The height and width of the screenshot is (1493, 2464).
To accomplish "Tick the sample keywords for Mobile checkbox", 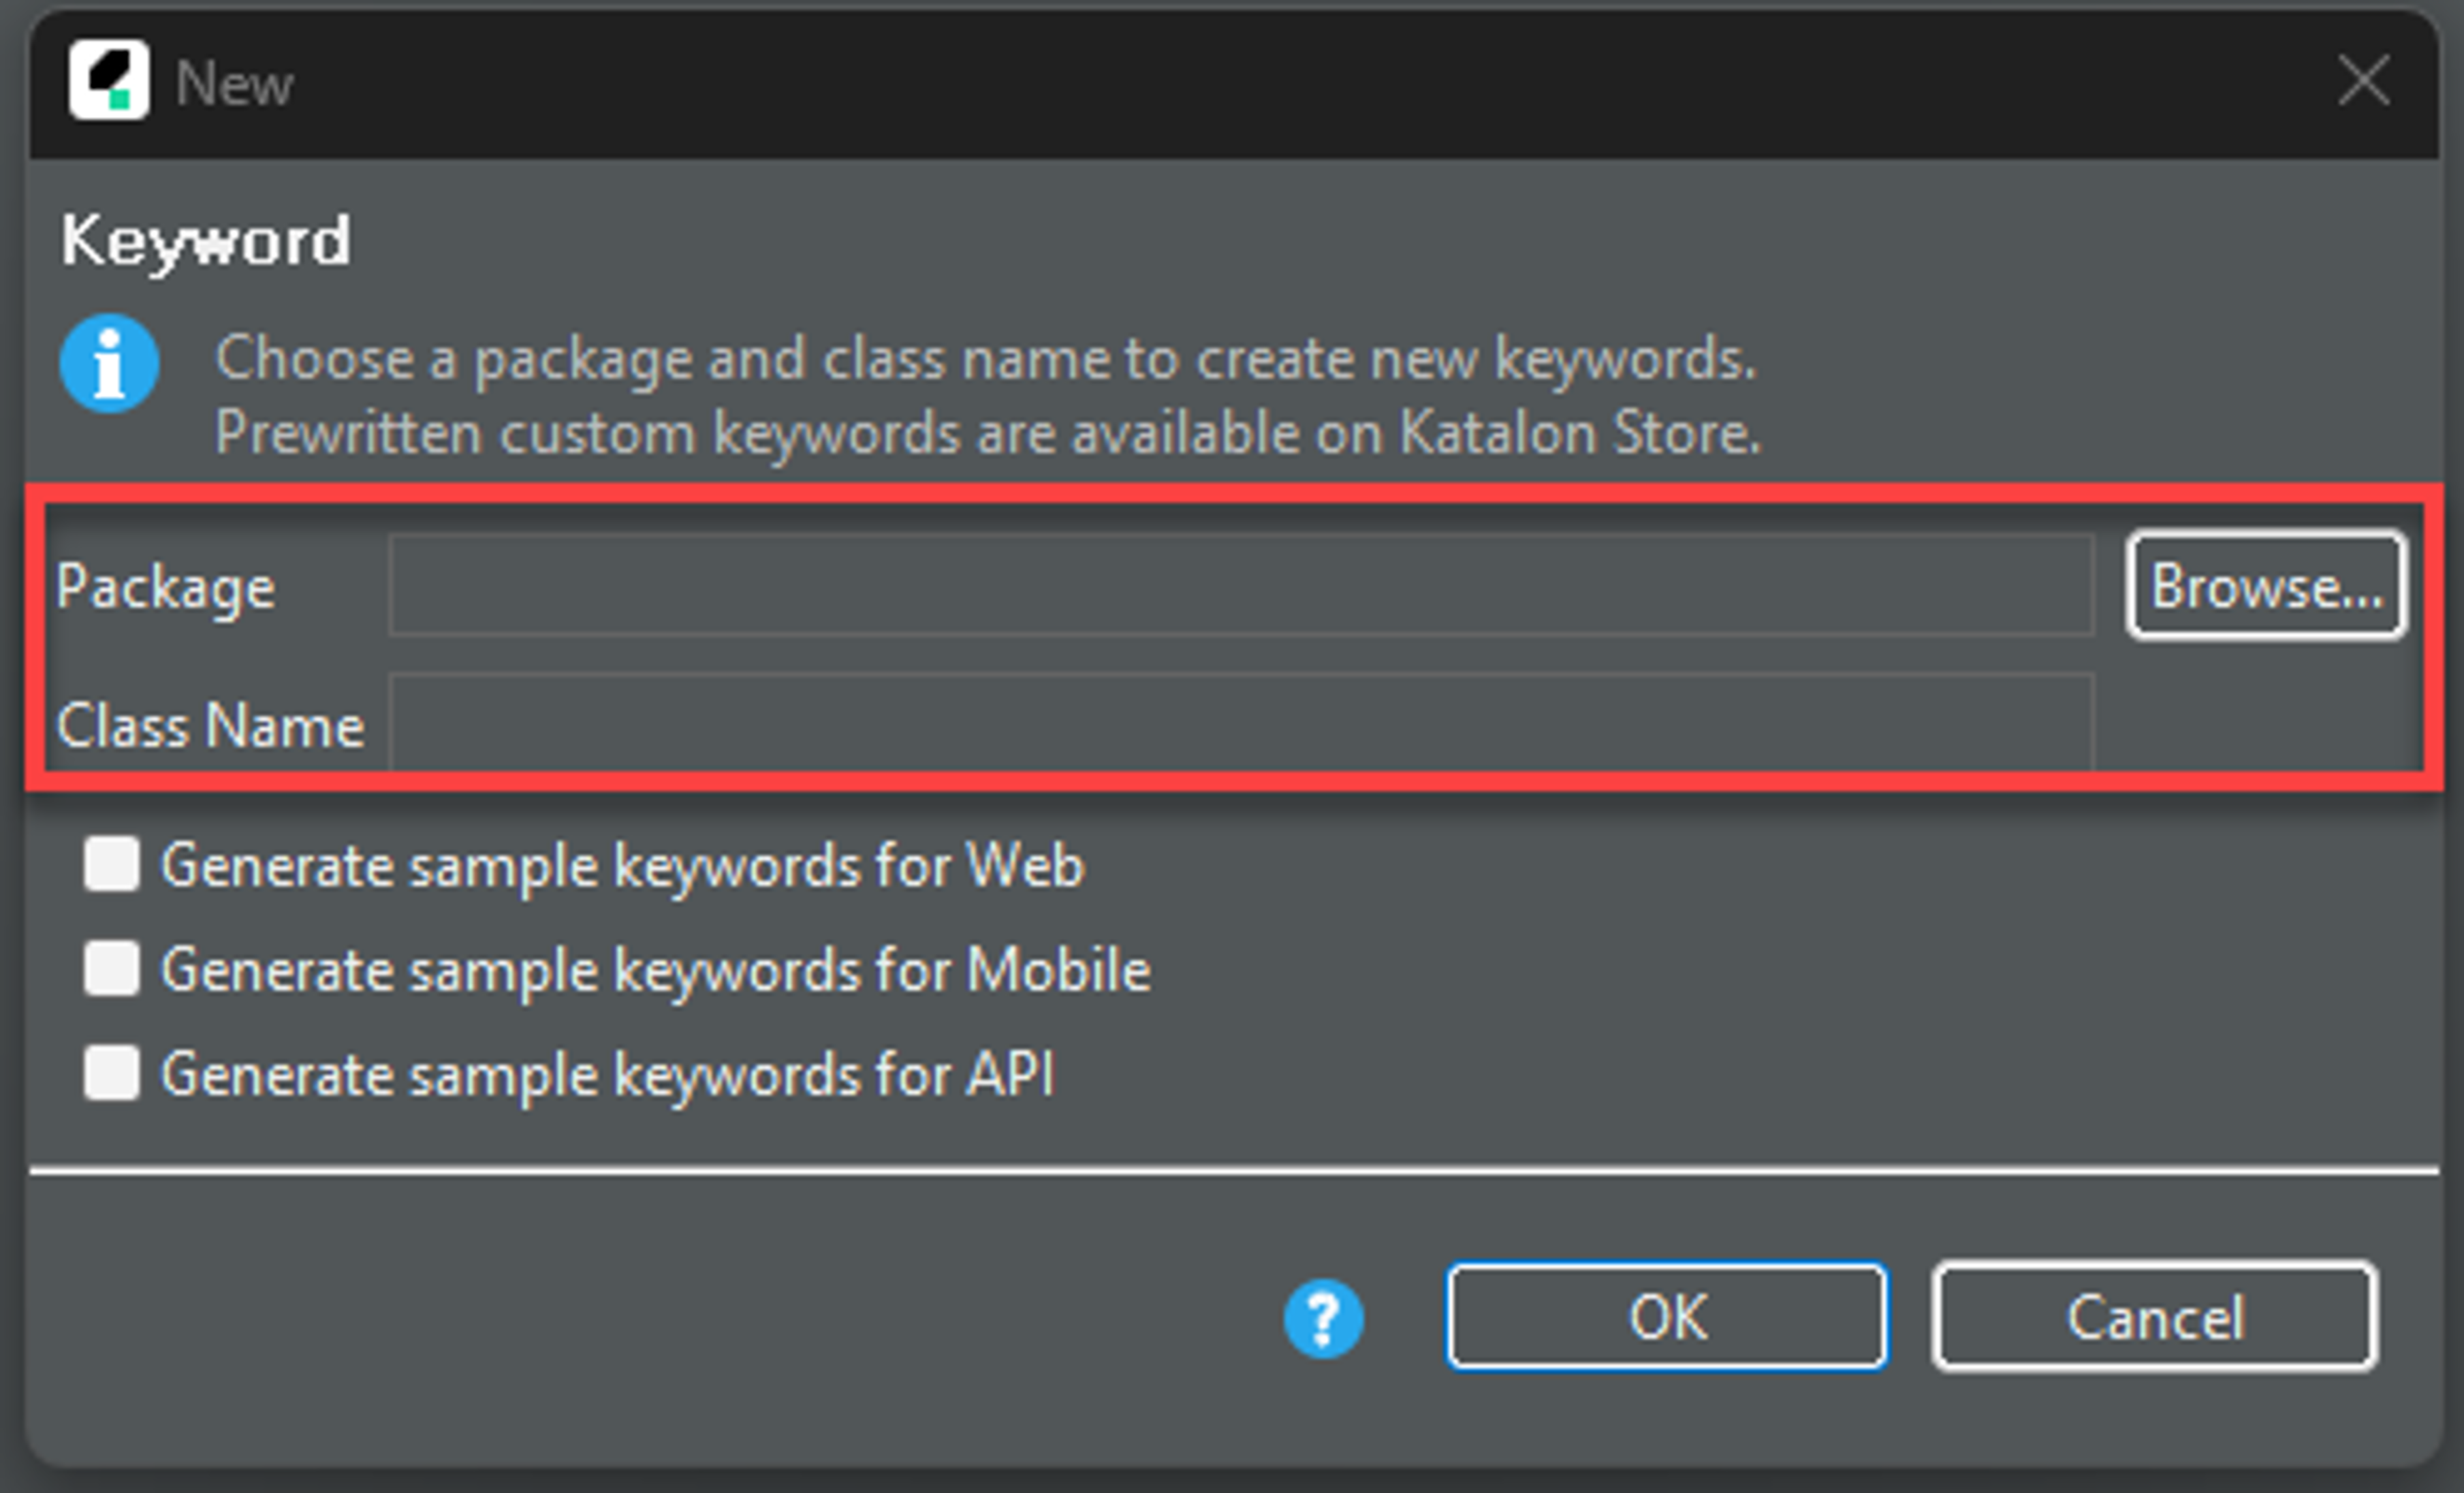I will click(111, 968).
